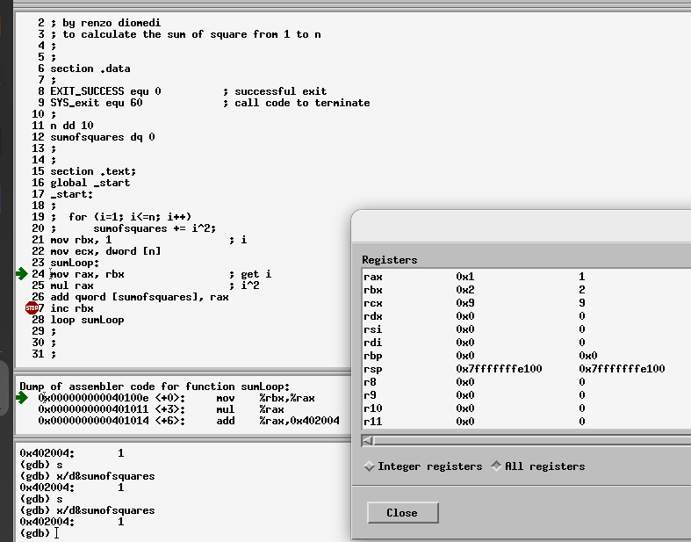Select the rdi register row
The image size is (691, 542).
pyautogui.click(x=526, y=343)
